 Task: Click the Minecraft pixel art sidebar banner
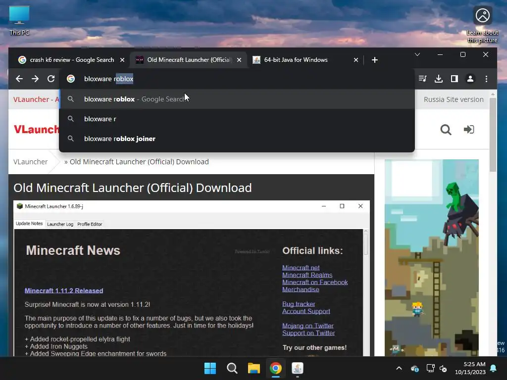pos(432,257)
